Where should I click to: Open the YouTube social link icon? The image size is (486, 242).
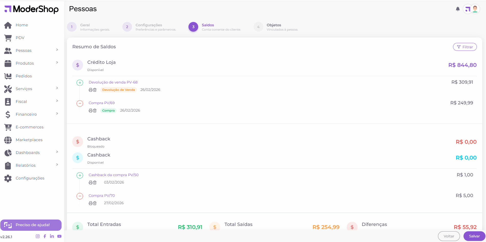click(x=59, y=236)
